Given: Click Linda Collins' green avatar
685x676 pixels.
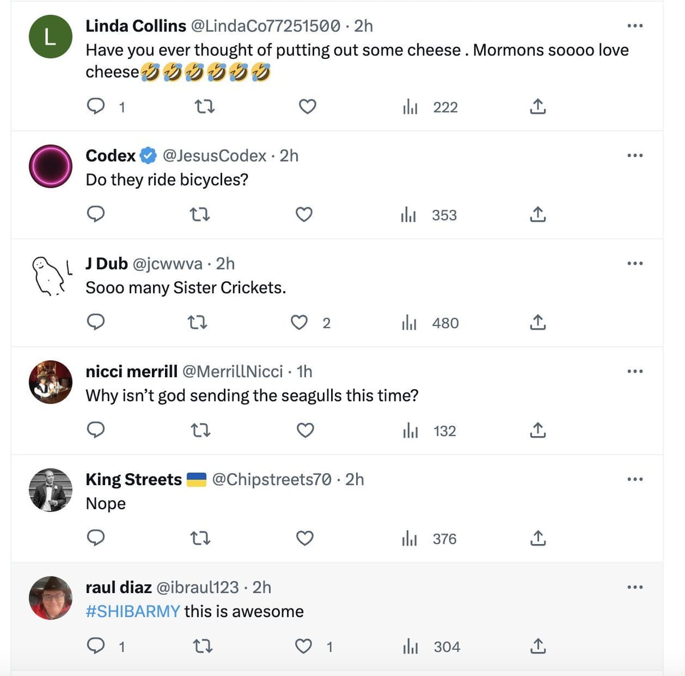Looking at the screenshot, I should [50, 37].
